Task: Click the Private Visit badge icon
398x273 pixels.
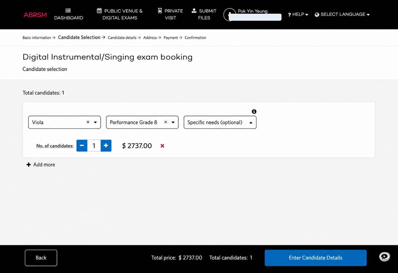Action: pos(160,11)
